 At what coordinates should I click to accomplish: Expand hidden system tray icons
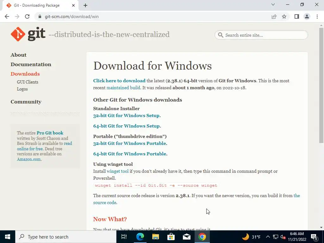pos(268,237)
